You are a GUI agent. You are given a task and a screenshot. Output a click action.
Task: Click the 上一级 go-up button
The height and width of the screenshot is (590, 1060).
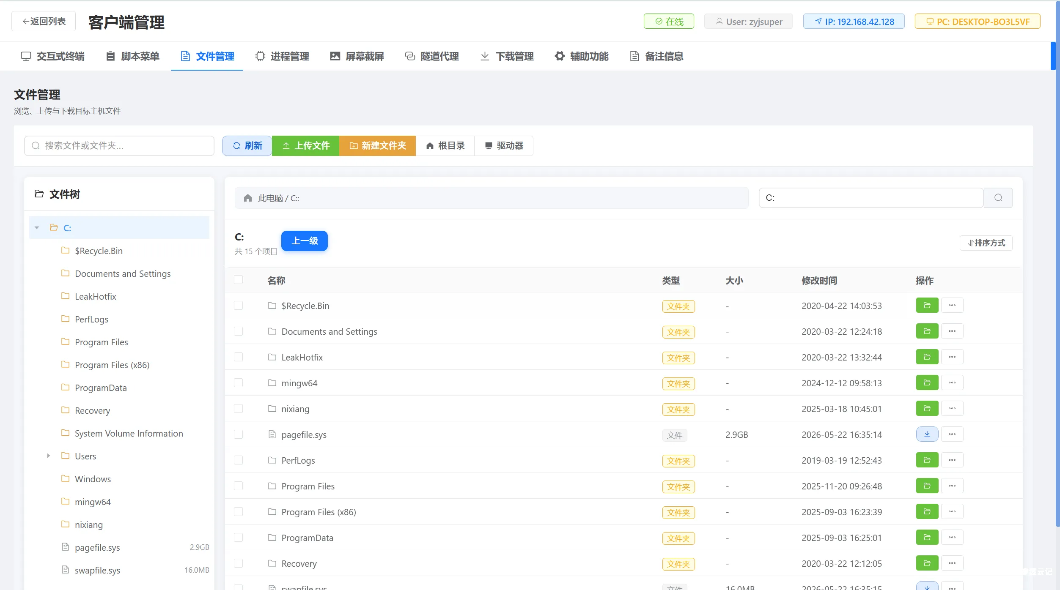point(305,241)
